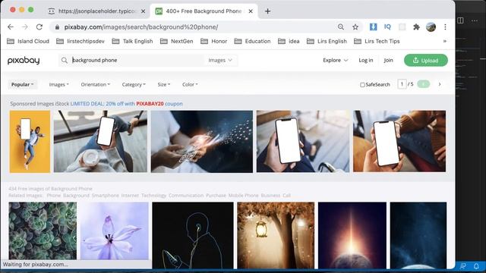The height and width of the screenshot is (273, 486).
Task: Open the Extensions puzzle piece menu
Action: pos(416,27)
